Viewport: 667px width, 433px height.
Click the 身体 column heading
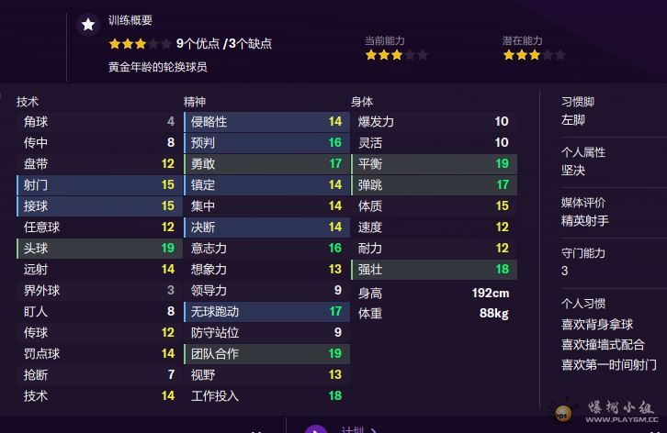[x=362, y=102]
